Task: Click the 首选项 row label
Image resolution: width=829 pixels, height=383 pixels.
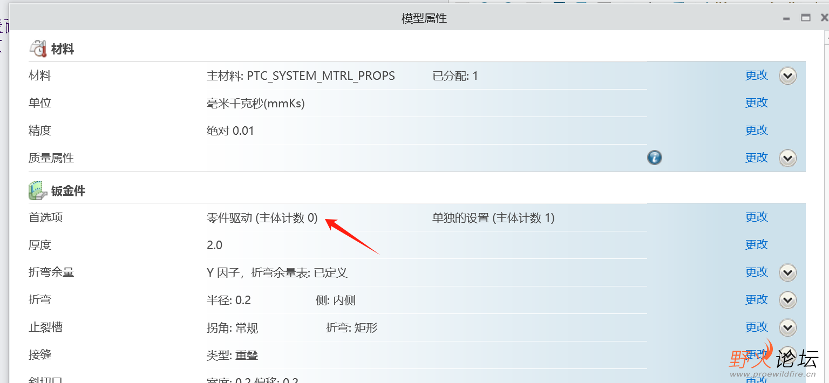Action: click(x=45, y=217)
